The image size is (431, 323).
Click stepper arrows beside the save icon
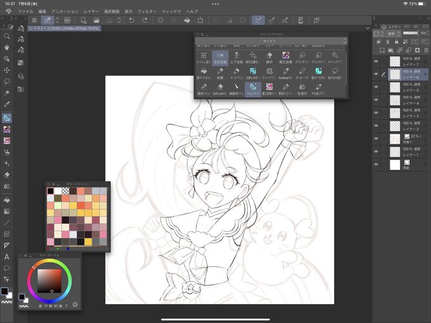click(x=119, y=20)
